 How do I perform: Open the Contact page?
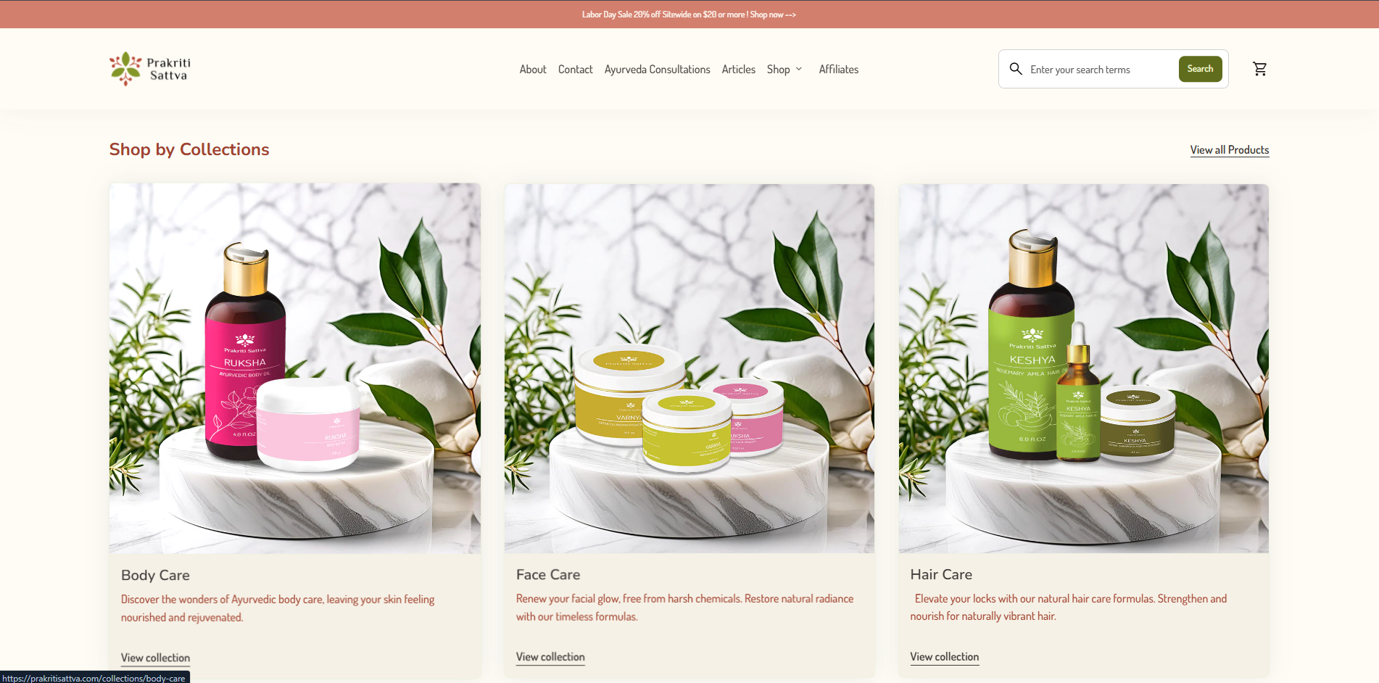pos(575,69)
